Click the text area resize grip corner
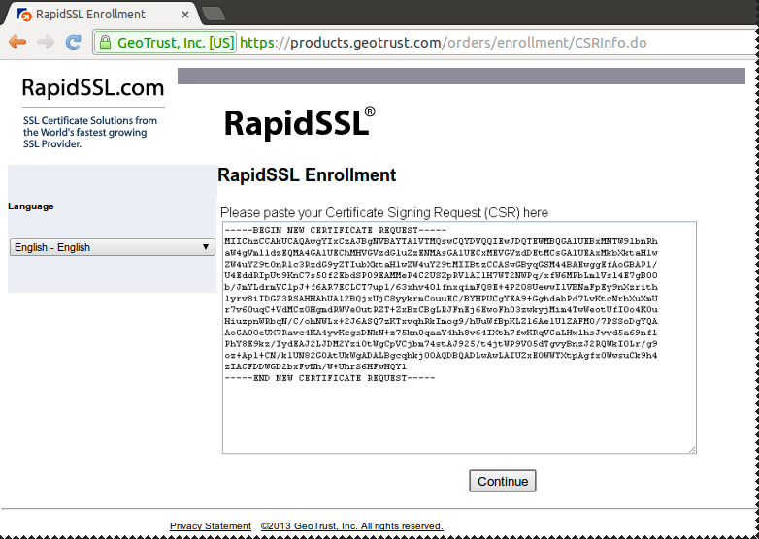Viewport: 759px width, 539px height. pos(692,449)
